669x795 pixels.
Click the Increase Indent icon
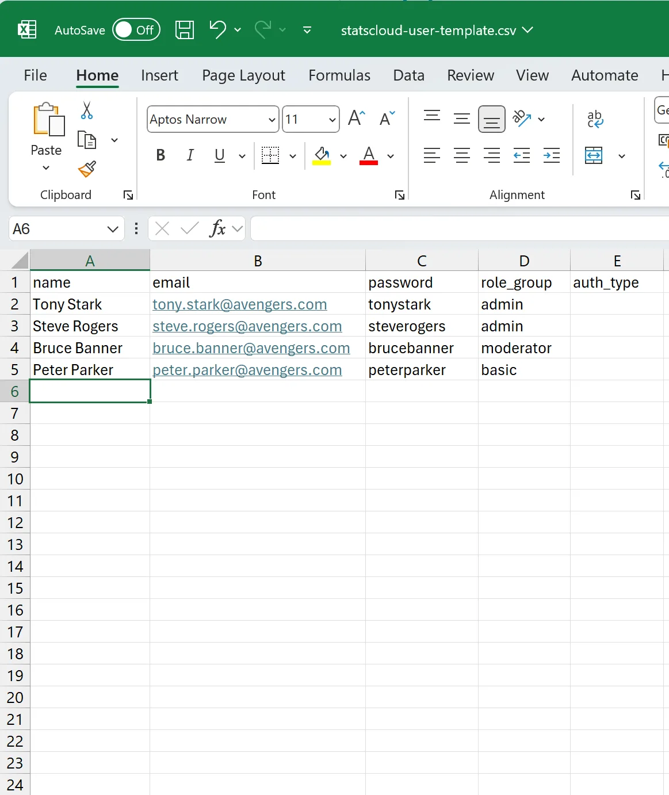552,155
